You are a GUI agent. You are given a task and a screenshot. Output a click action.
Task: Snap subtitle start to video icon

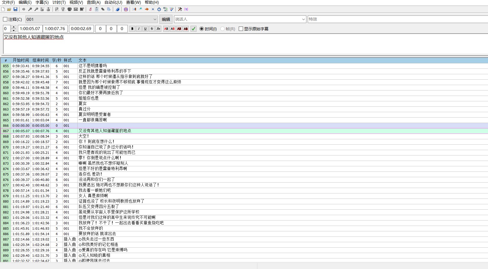(57, 9)
